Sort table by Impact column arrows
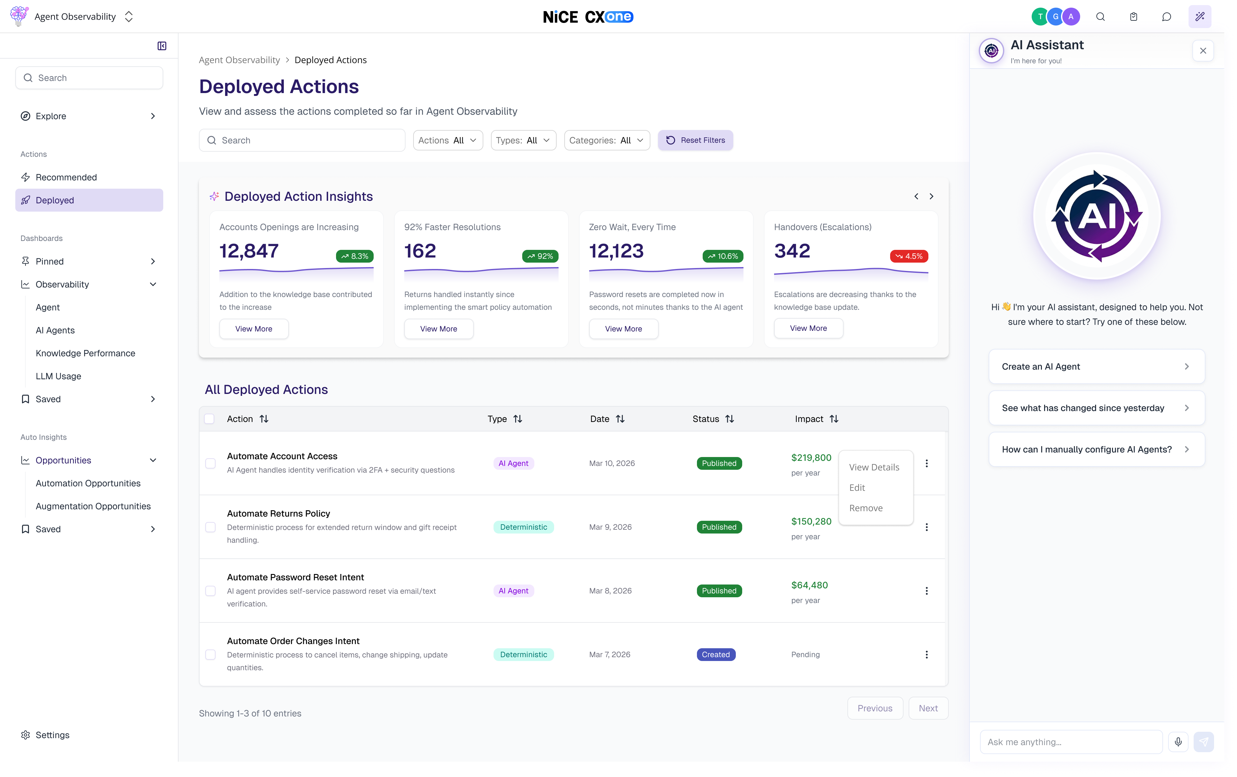 [x=834, y=419]
